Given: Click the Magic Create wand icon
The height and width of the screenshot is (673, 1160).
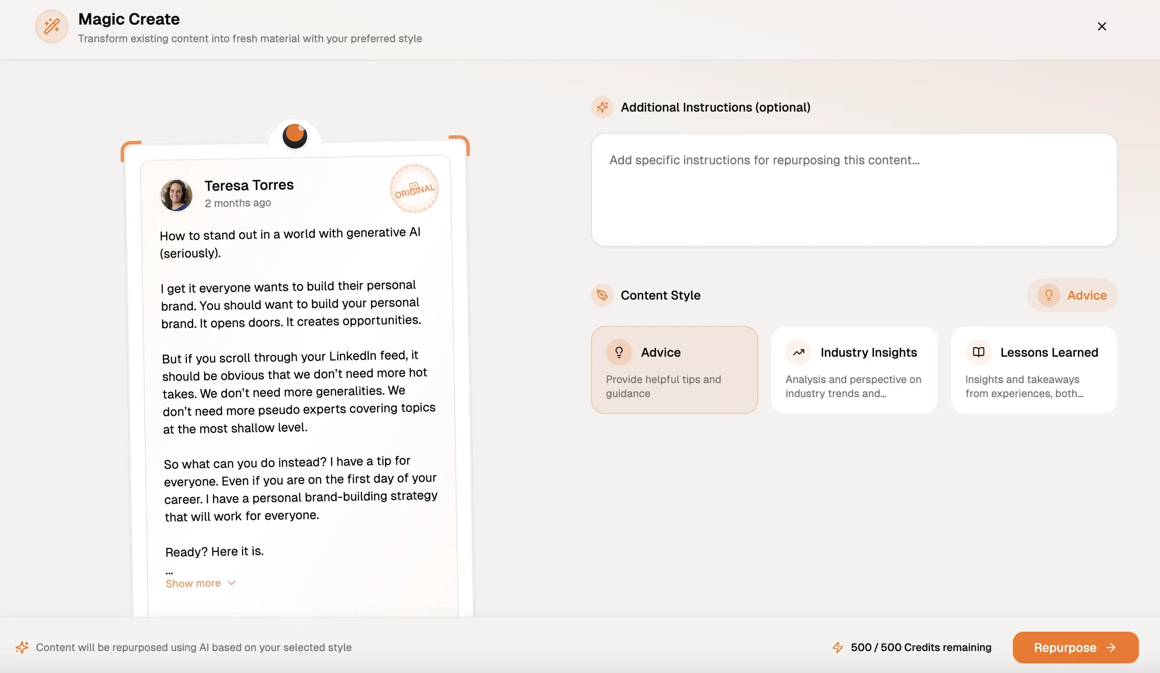Looking at the screenshot, I should click(51, 26).
